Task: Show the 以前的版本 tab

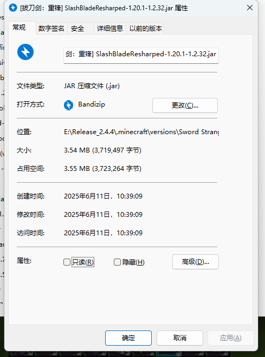Action: tap(145, 29)
